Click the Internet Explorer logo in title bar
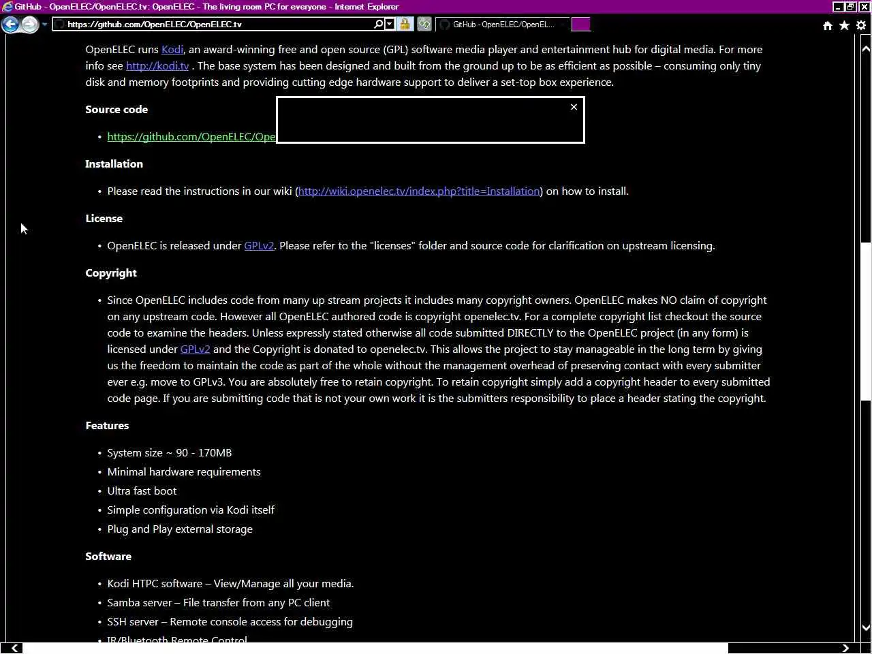This screenshot has height=654, width=872. pyautogui.click(x=7, y=7)
